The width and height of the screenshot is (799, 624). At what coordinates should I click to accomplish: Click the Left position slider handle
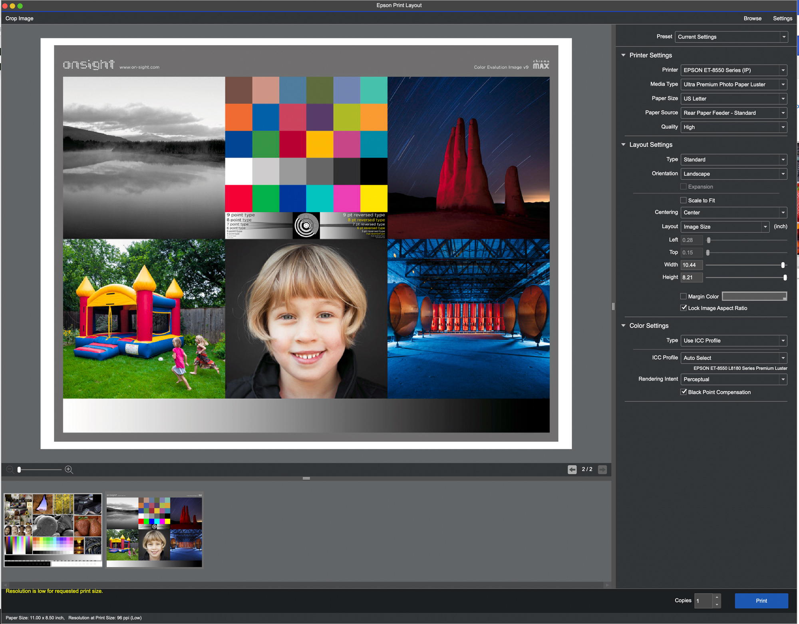tap(709, 240)
